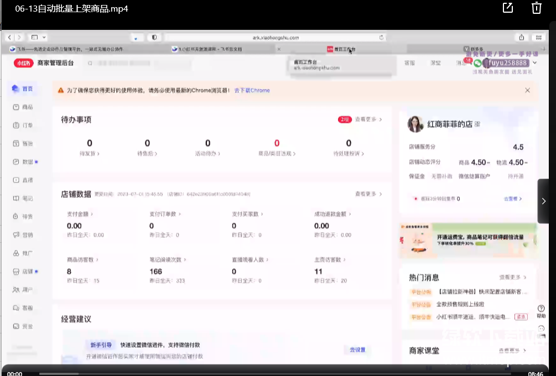The image size is (556, 376).
Task: Open 全款预售规则上线啦 news item
Action: 460,304
